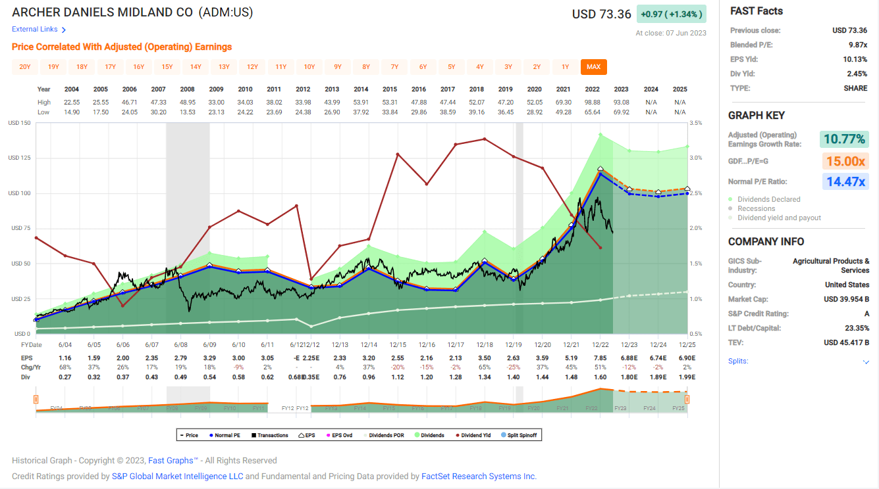Select the 14Y time range
The height and width of the screenshot is (489, 879).
196,67
